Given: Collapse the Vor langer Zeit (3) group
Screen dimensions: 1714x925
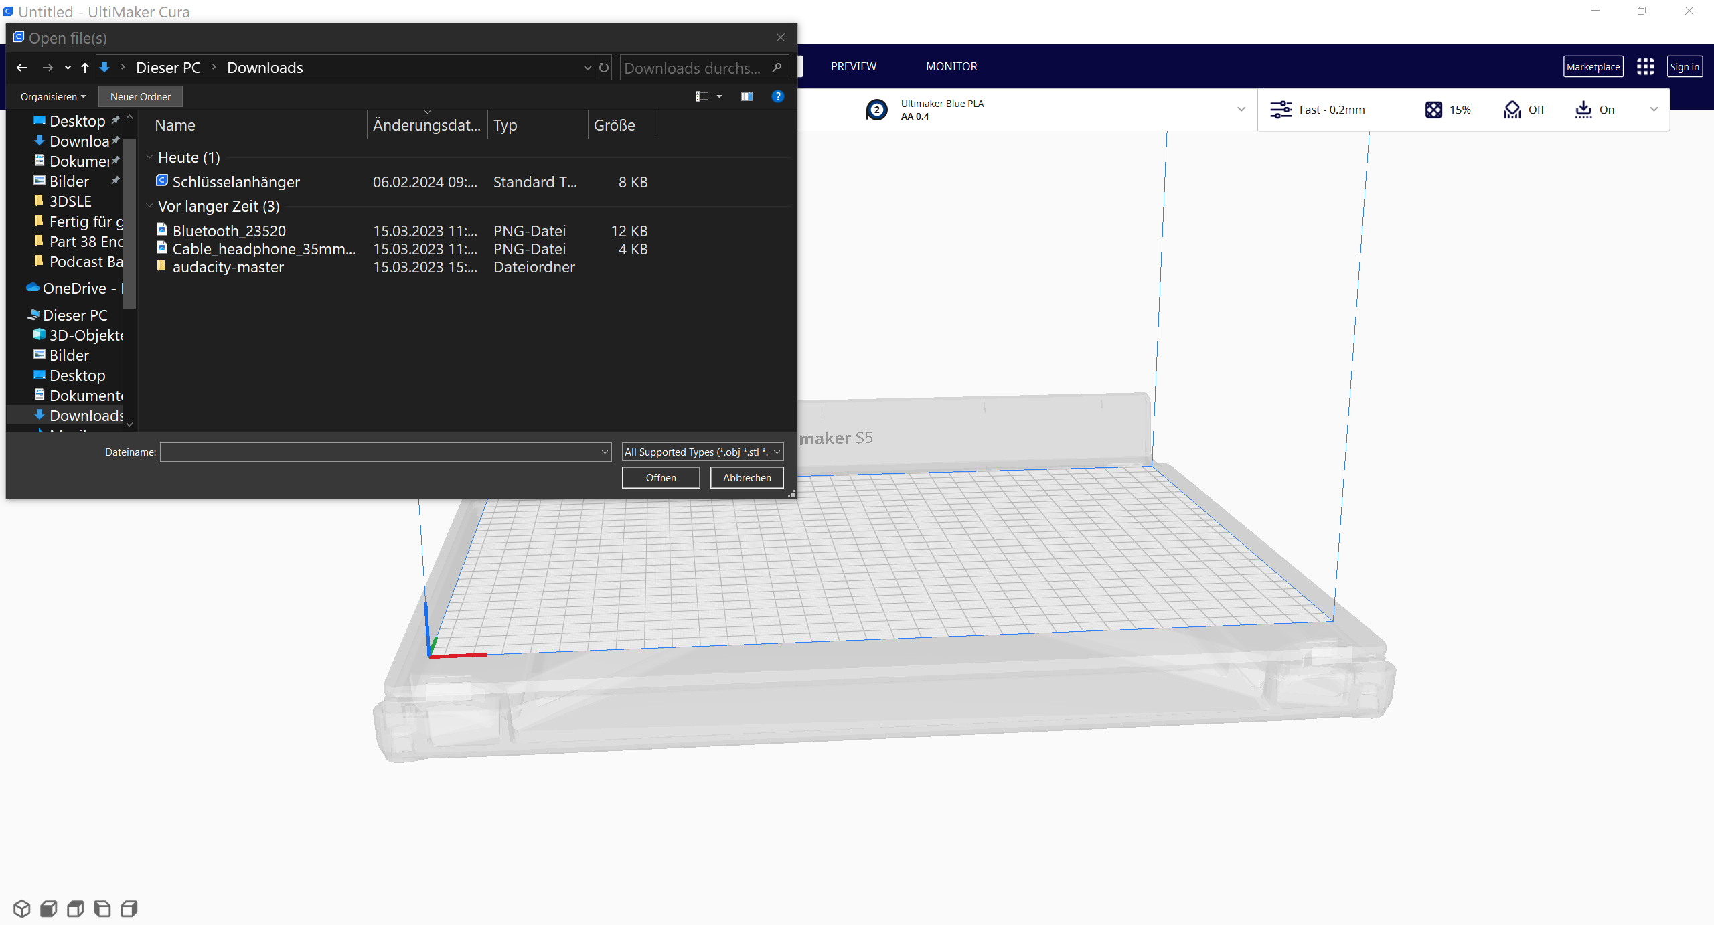Looking at the screenshot, I should pos(149,206).
